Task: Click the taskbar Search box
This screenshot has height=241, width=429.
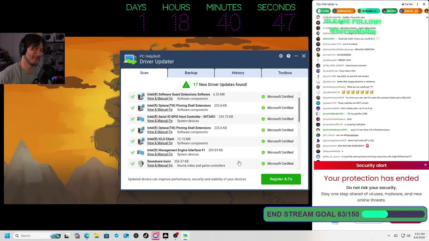Action: [x=37, y=236]
